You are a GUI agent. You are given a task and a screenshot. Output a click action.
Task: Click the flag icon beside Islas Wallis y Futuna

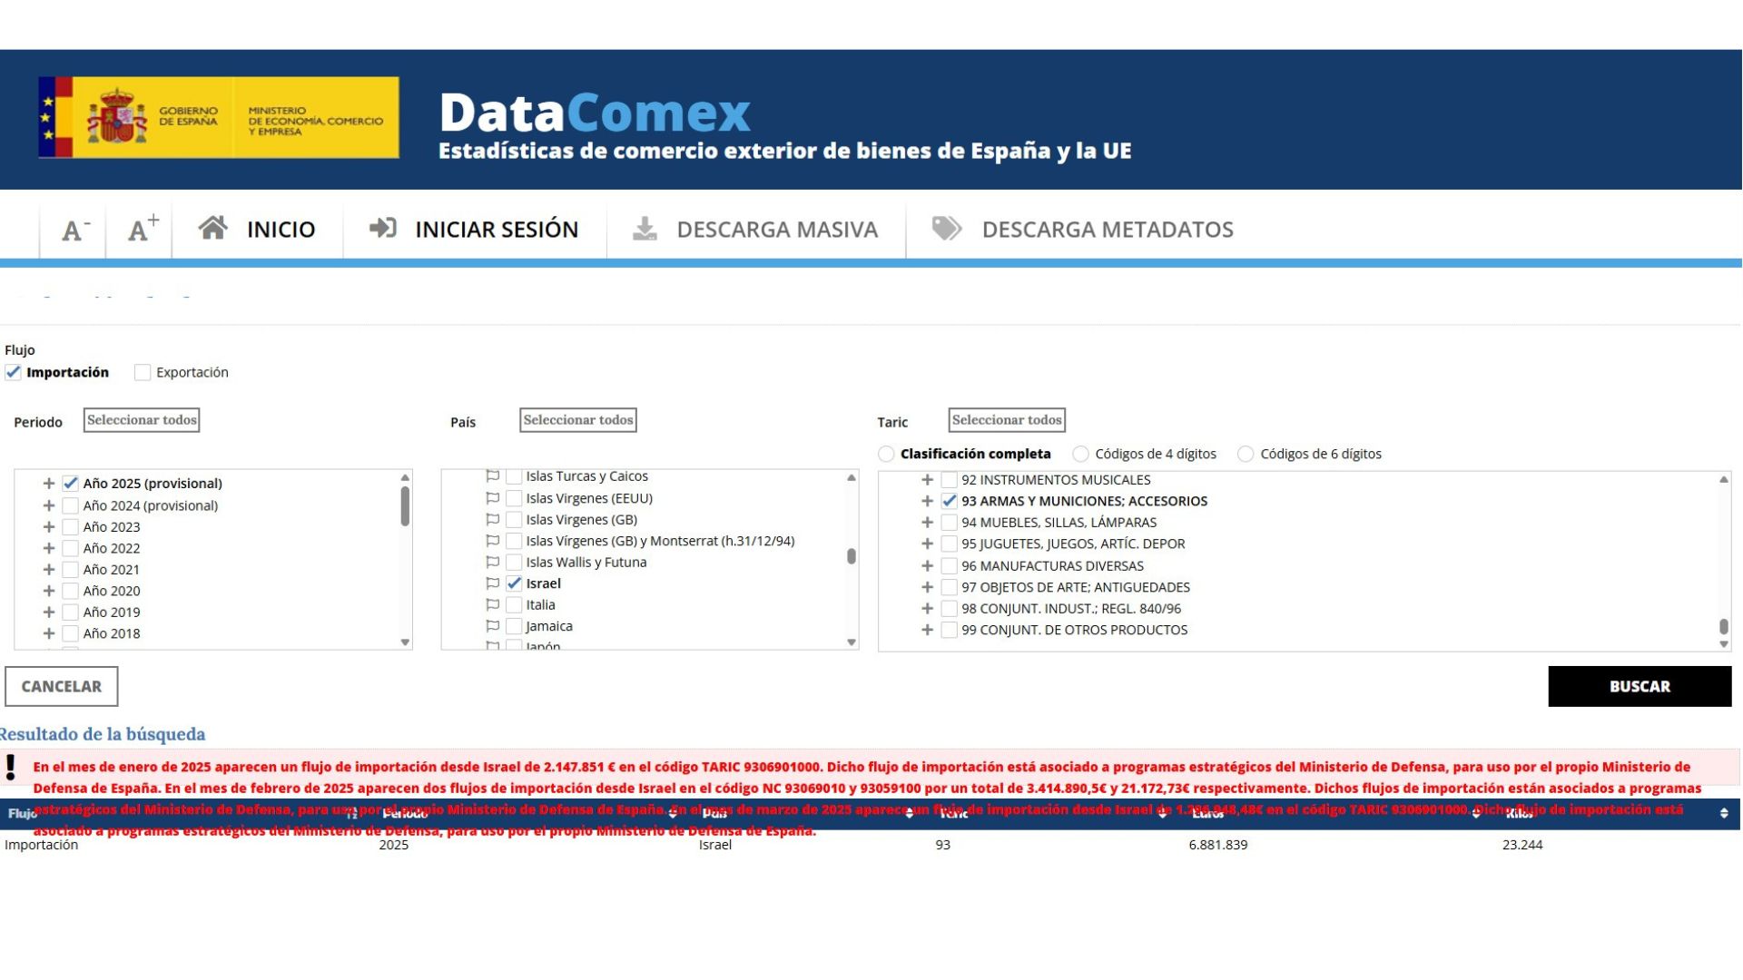pyautogui.click(x=493, y=563)
